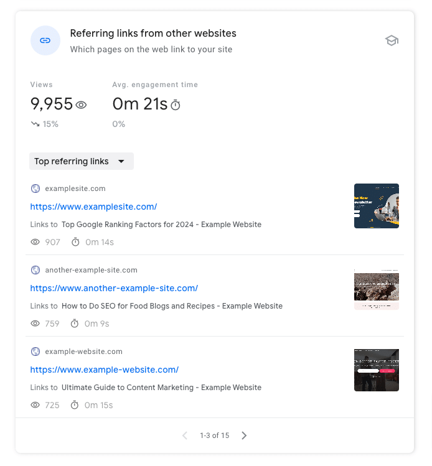
Task: Click the examplesite.com preview thumbnail
Action: [377, 206]
